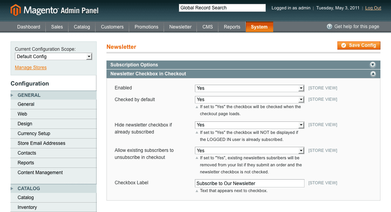This screenshot has width=391, height=212.
Task: Click the Checkbox Label text field
Action: pos(249,183)
